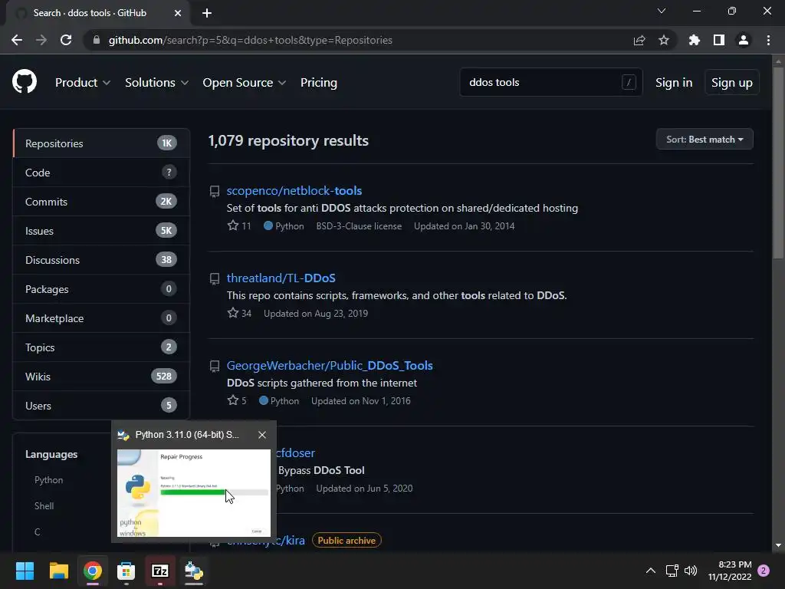Open 7-Zip from the taskbar
The image size is (785, 589).
point(160,571)
